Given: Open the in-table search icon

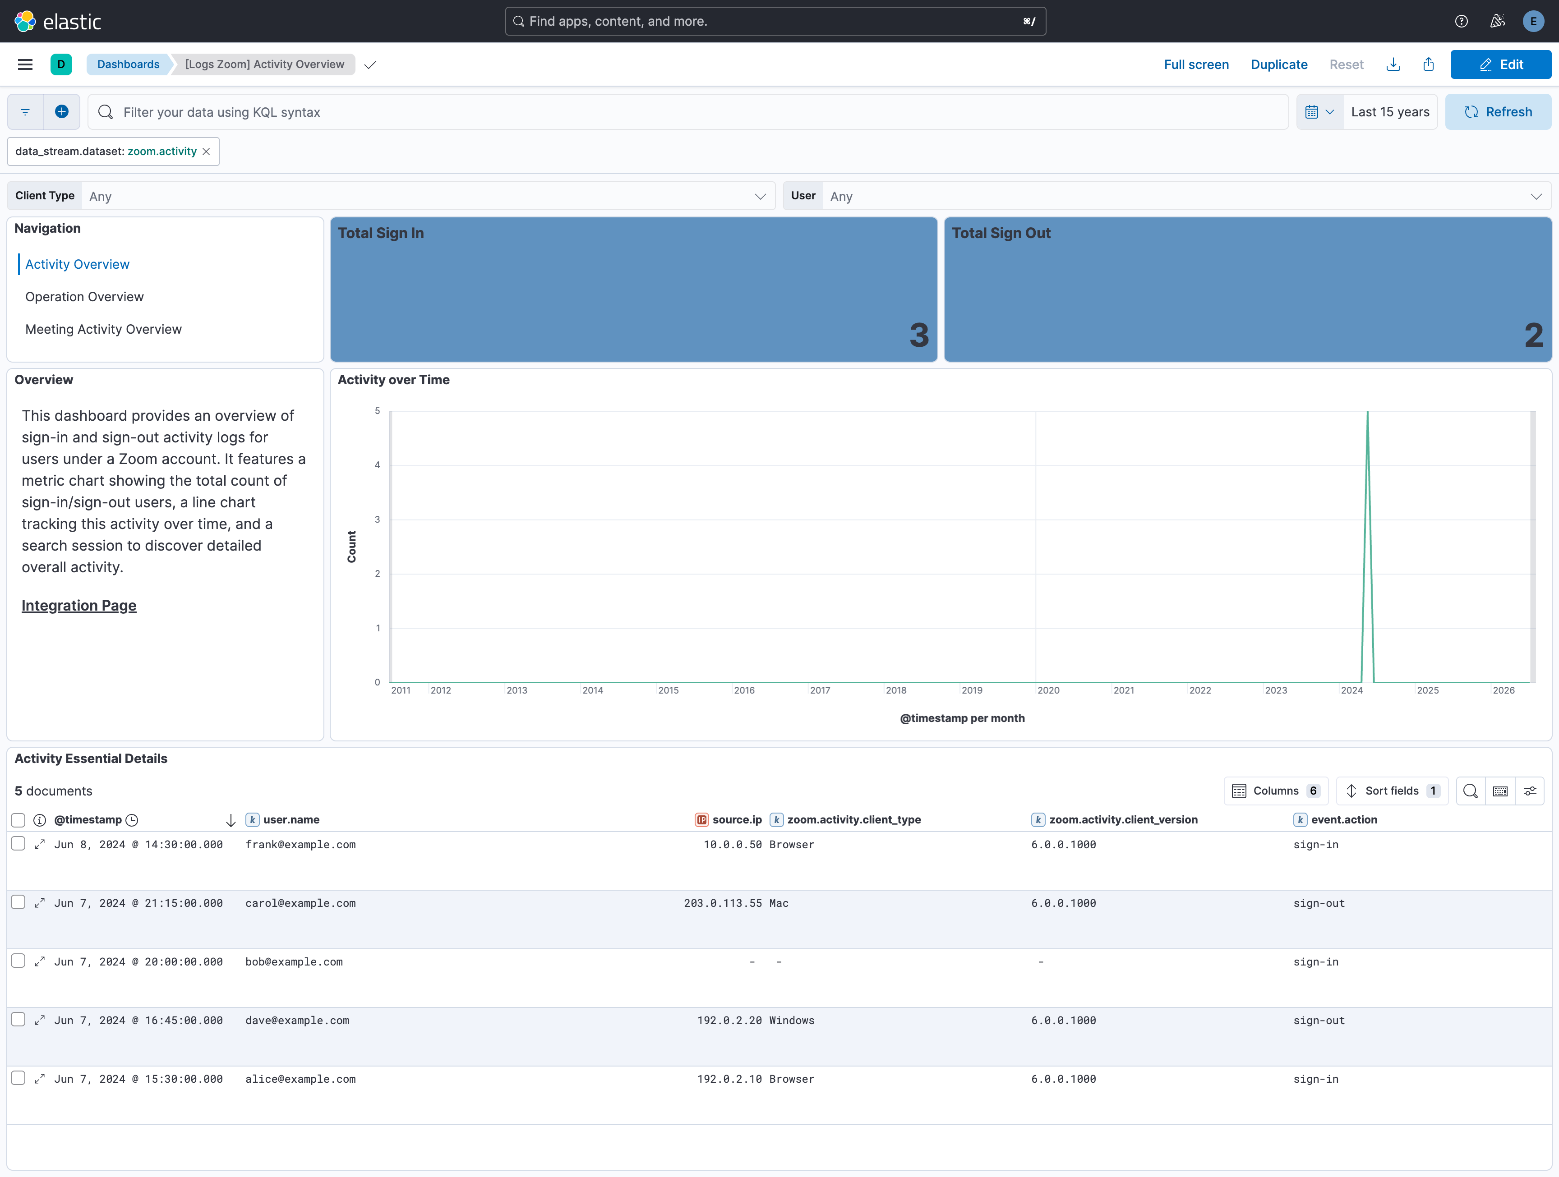Looking at the screenshot, I should point(1470,791).
